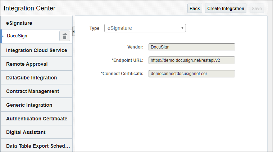Click the Vendor: label
Image resolution: width=273 pixels, height=152 pixels.
point(135,47)
